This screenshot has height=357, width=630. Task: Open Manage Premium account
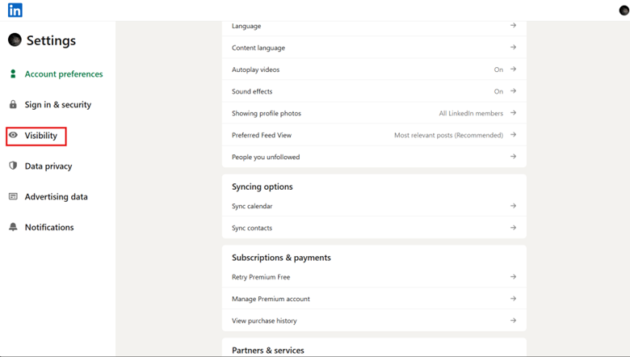coord(374,299)
